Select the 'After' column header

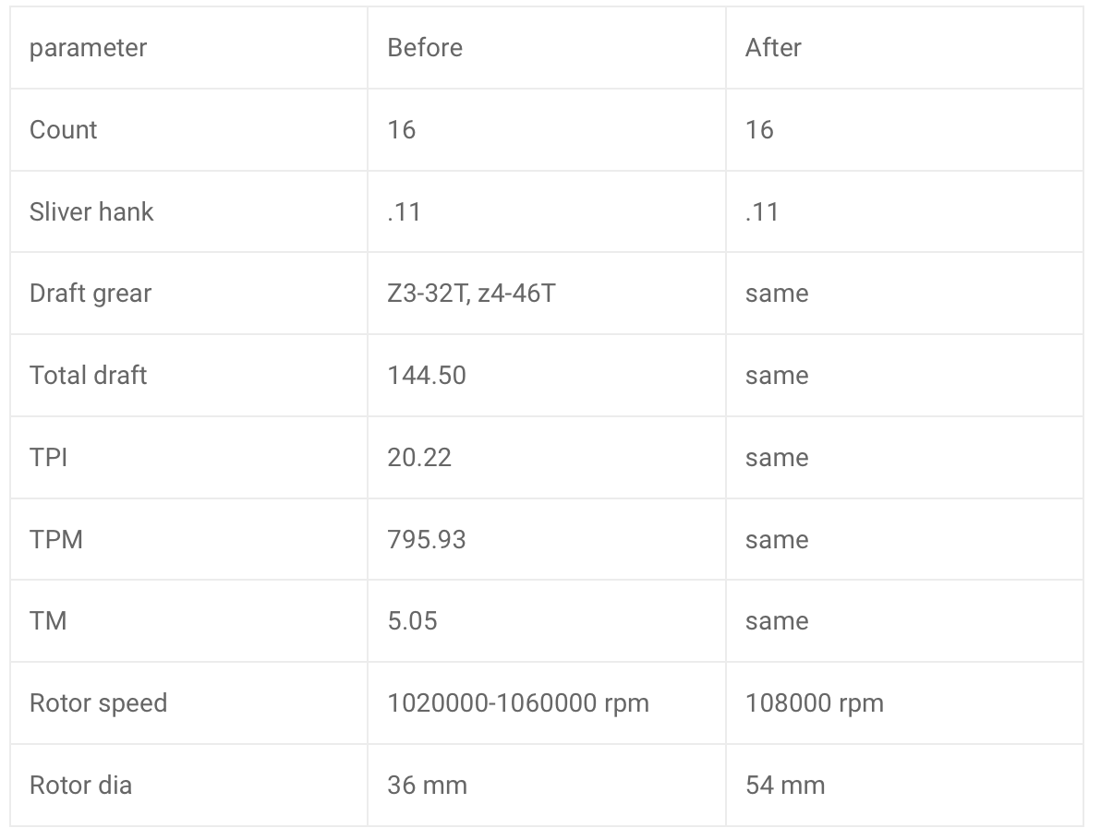pyautogui.click(x=904, y=48)
